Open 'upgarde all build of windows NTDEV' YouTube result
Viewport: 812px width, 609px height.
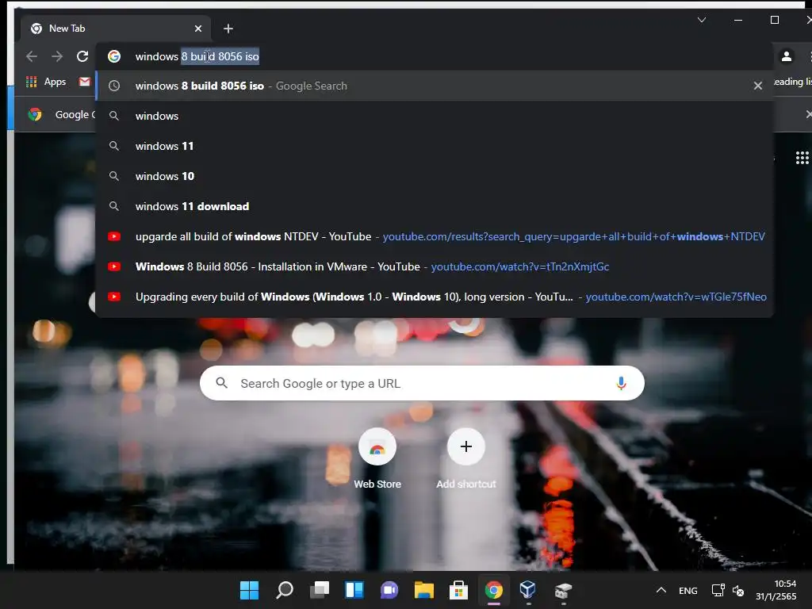(435, 236)
